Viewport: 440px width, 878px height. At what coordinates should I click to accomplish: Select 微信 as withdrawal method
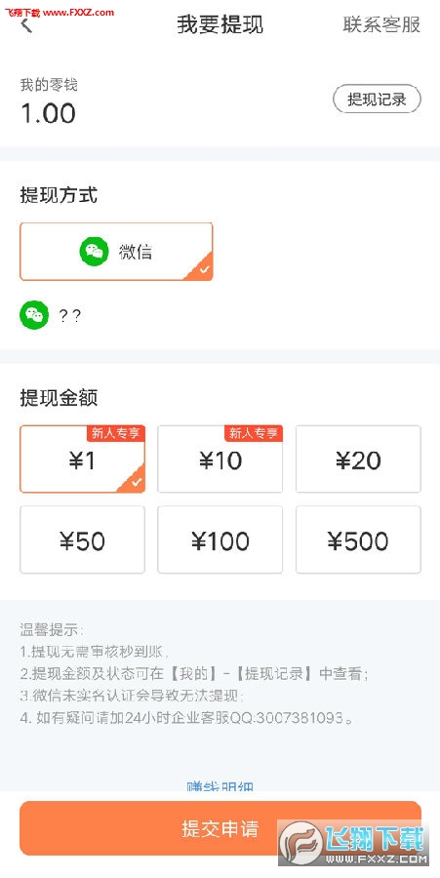(116, 252)
